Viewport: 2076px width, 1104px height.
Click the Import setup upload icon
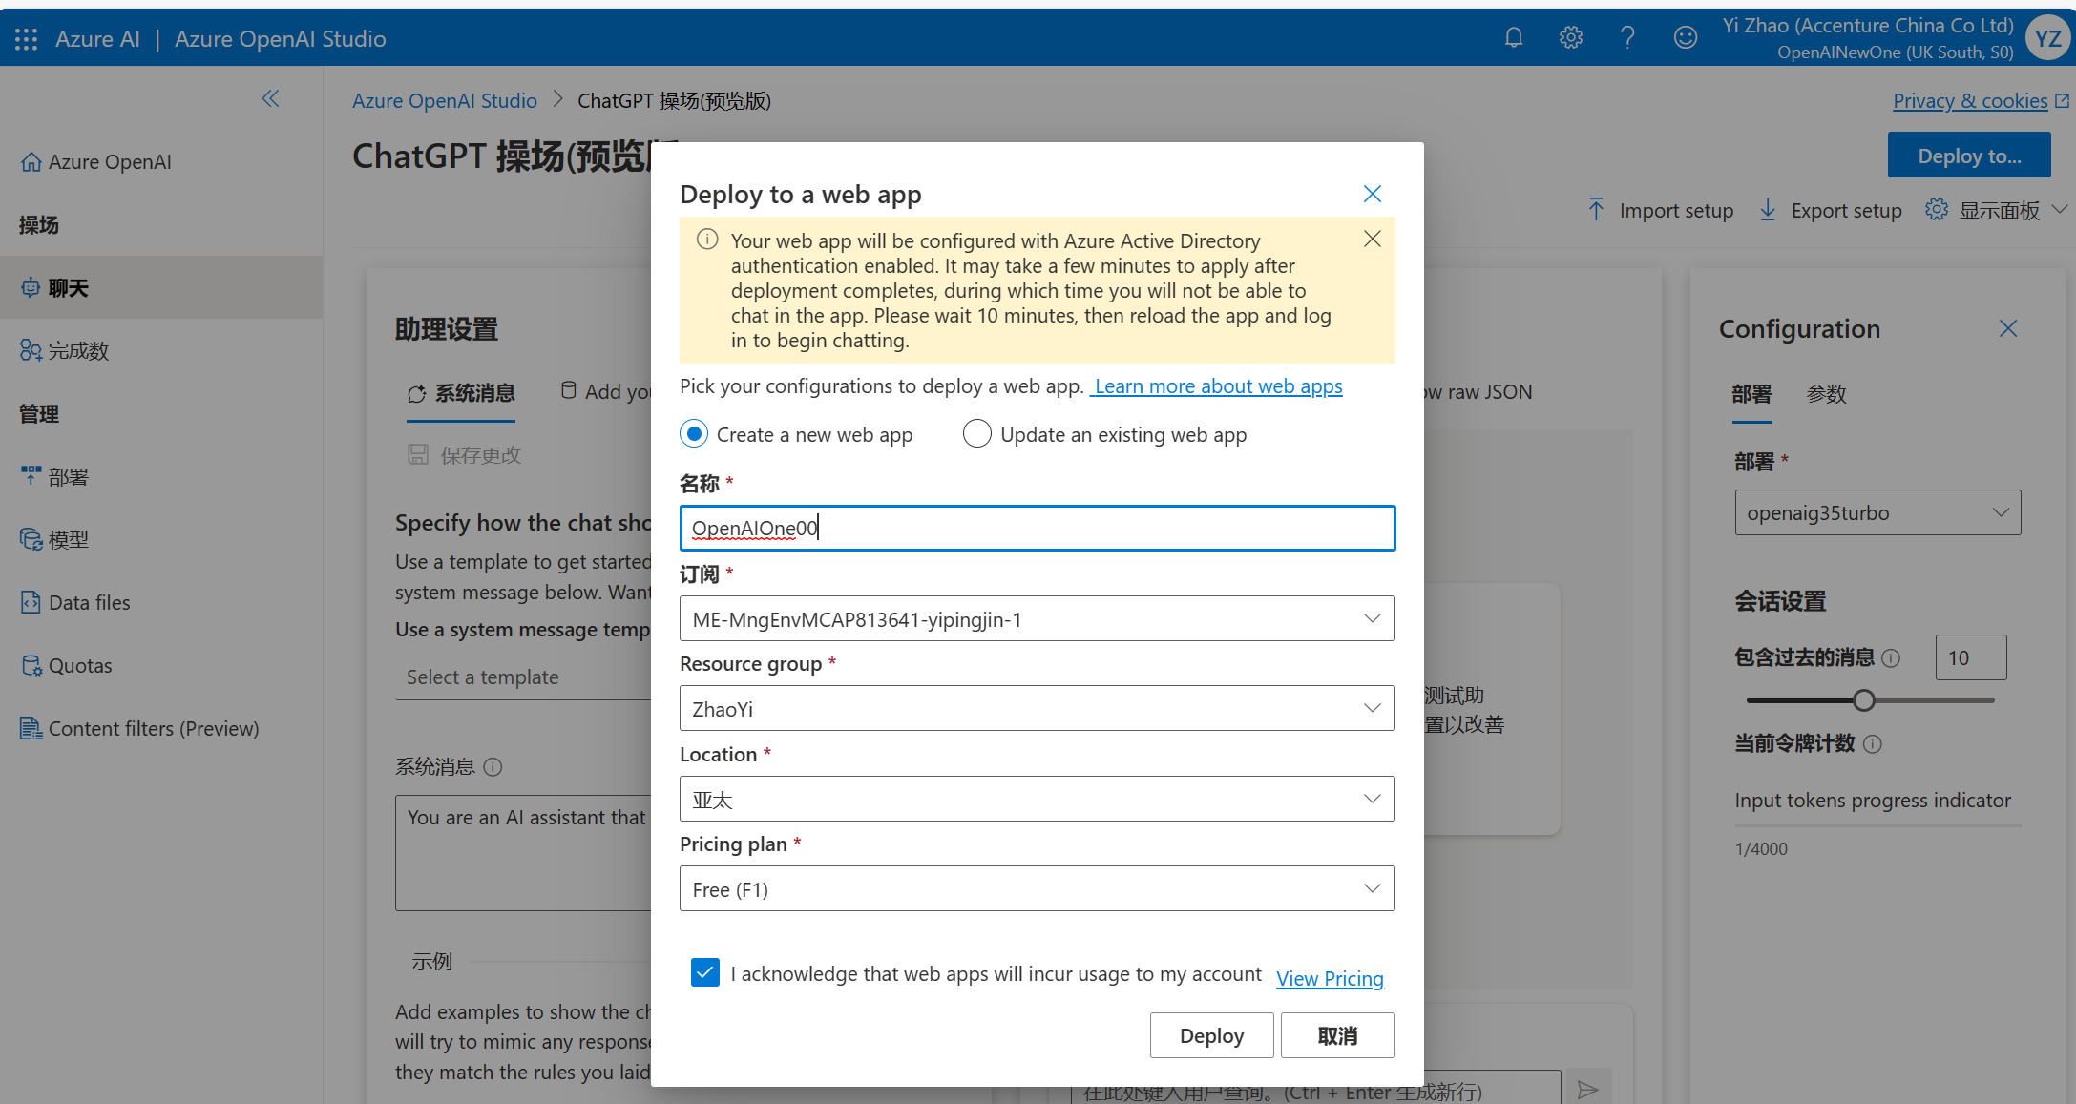pos(1596,210)
